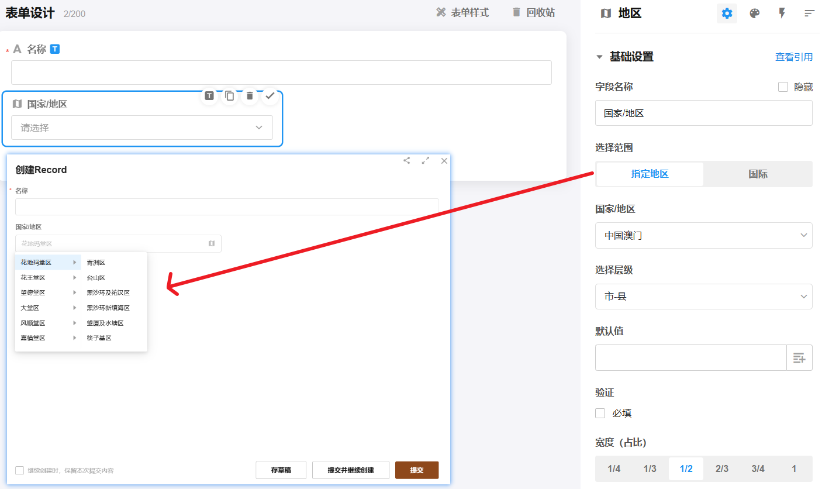This screenshot has height=489, width=822.
Task: Open the 市-县 level dropdown
Action: pyautogui.click(x=703, y=297)
